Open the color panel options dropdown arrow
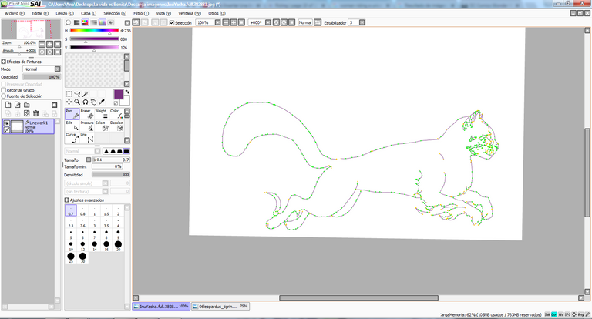This screenshot has height=319, width=592. (127, 23)
